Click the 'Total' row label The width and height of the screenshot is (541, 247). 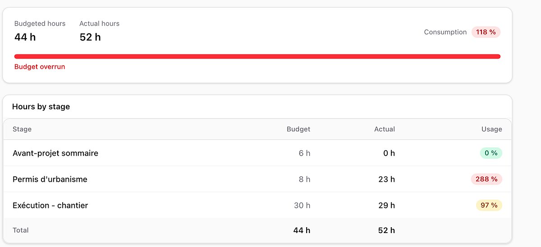pos(21,230)
